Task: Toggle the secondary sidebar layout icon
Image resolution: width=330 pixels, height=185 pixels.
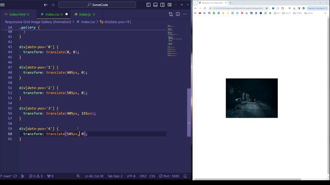Action: click(x=162, y=5)
